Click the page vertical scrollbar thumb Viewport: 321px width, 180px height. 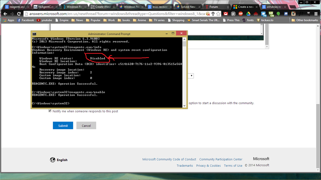318,136
